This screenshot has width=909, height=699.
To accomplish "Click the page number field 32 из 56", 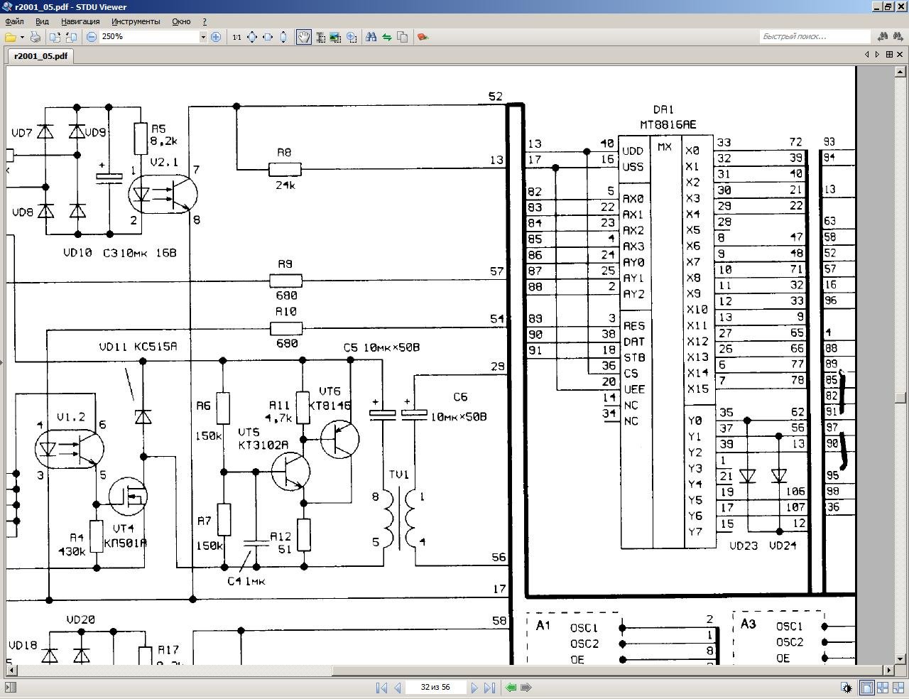I will 435,688.
